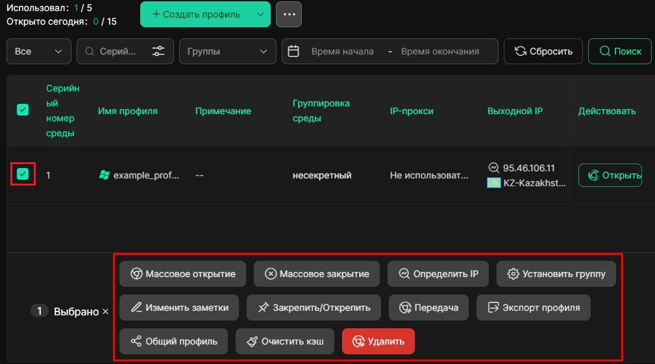This screenshot has width=655, height=364.
Task: Click the Определить IP button
Action: [x=438, y=274]
